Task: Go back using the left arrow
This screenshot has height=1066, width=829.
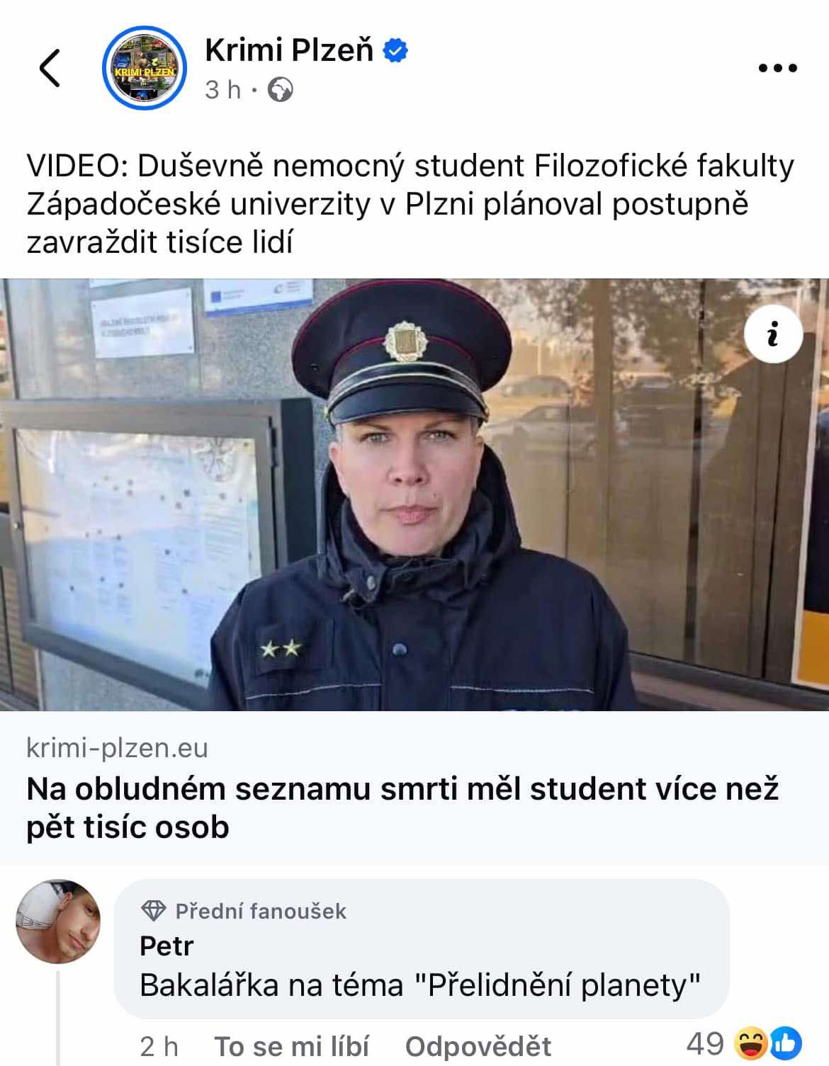Action: coord(50,68)
